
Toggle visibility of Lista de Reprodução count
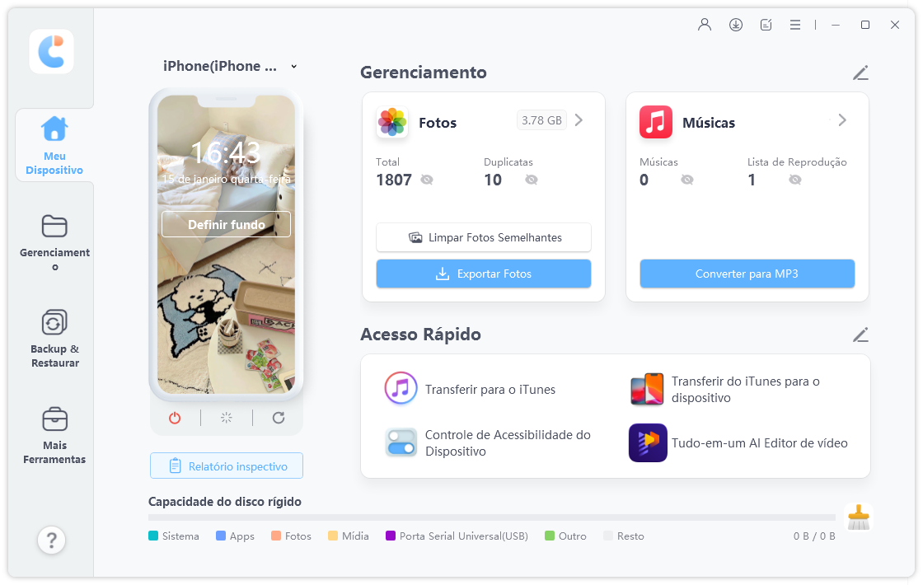[794, 180]
